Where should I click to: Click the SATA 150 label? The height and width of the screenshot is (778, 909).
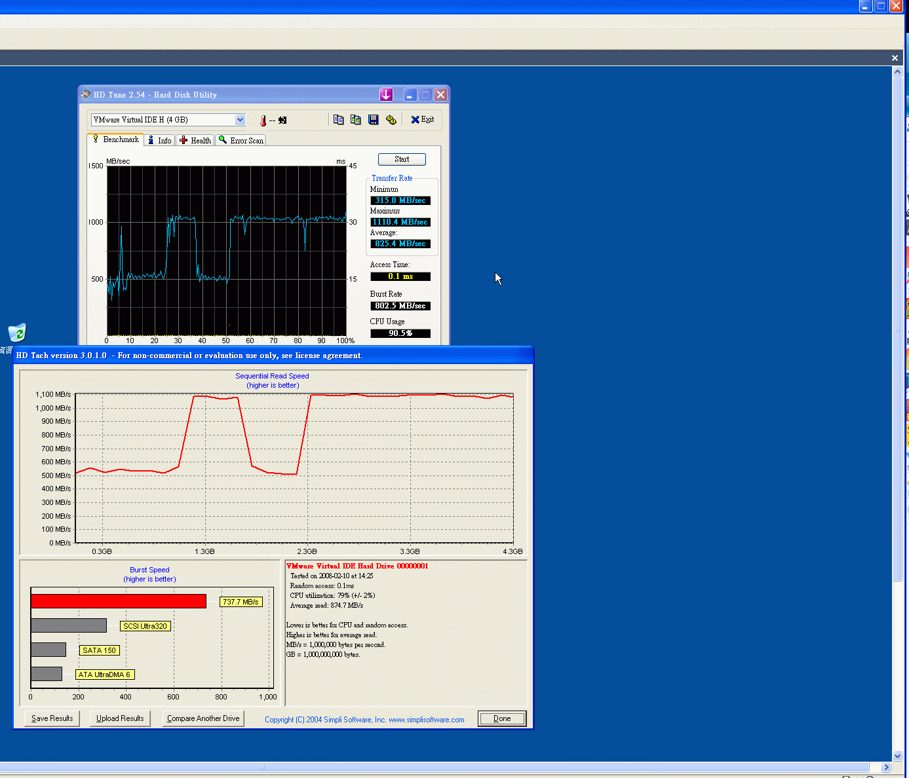(x=99, y=650)
